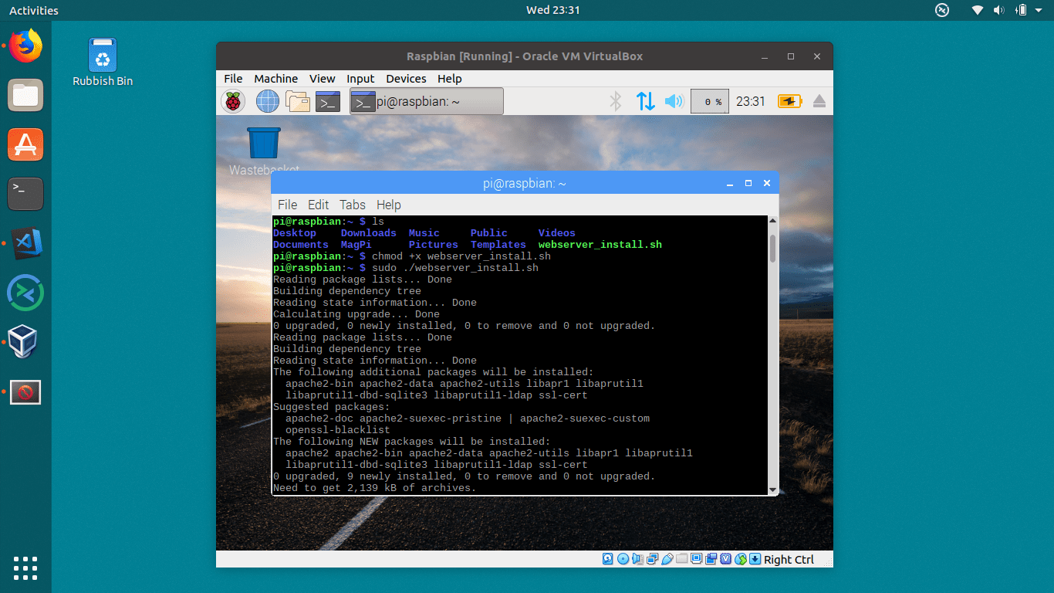The height and width of the screenshot is (593, 1054).
Task: Open the network up/down arrows icon in Raspbian
Action: (x=646, y=101)
